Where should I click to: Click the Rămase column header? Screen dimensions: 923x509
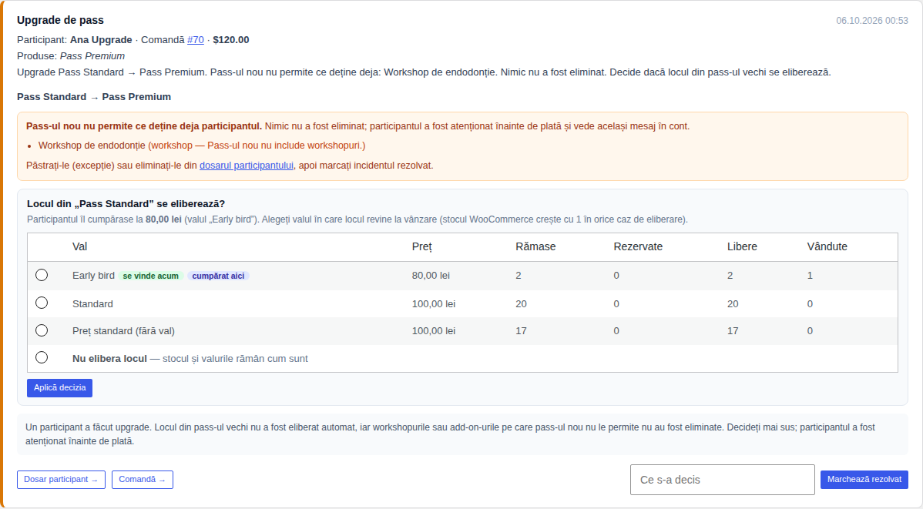(535, 246)
